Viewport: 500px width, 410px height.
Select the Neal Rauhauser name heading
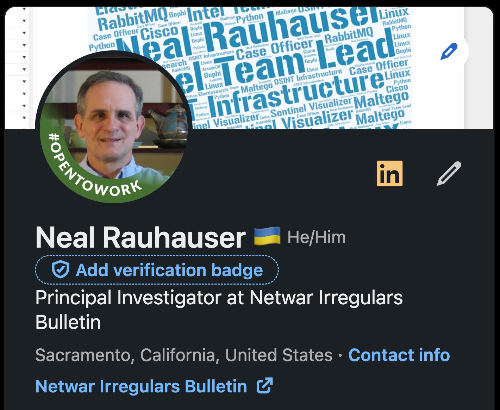click(140, 237)
